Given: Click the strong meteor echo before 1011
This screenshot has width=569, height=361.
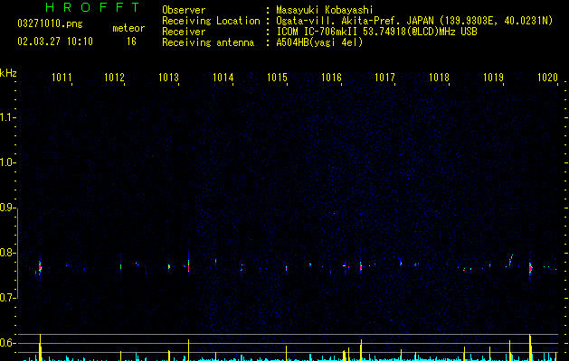Looking at the screenshot, I should pyautogui.click(x=40, y=267).
